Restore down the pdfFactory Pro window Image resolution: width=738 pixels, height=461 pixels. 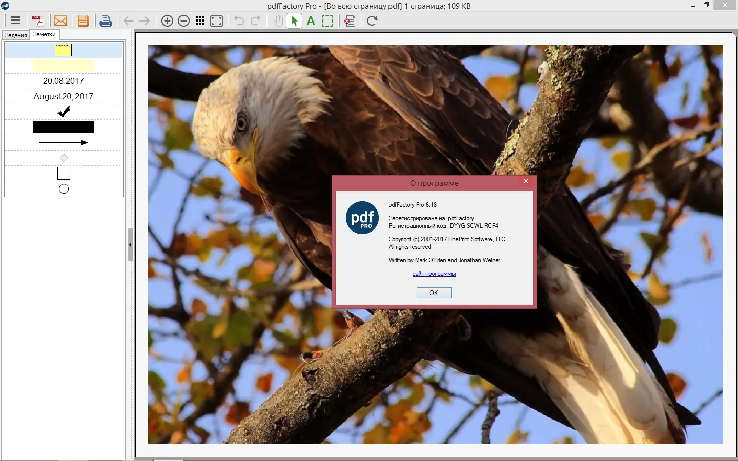[x=706, y=5]
